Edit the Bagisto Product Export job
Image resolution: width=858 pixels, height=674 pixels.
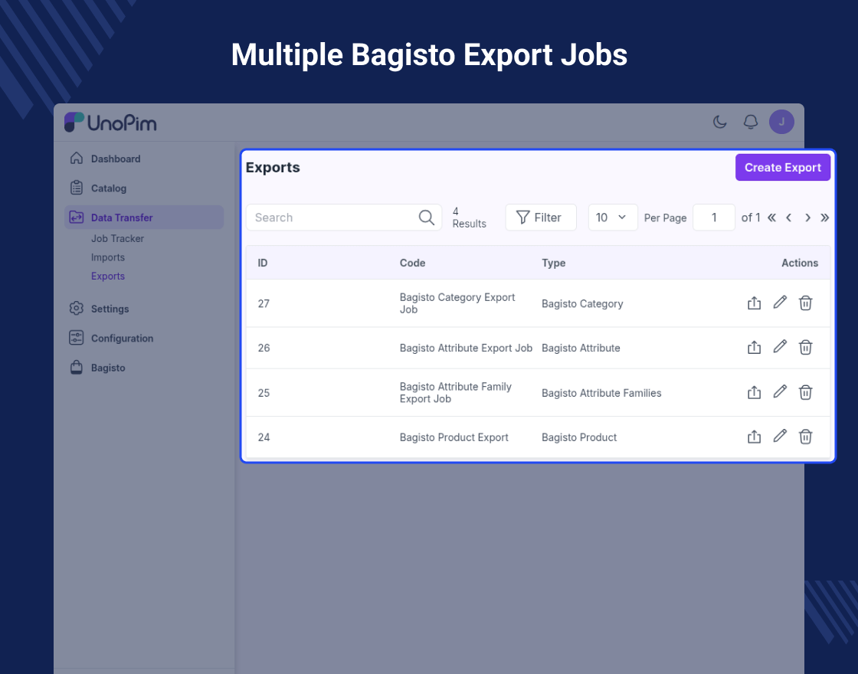[780, 436]
